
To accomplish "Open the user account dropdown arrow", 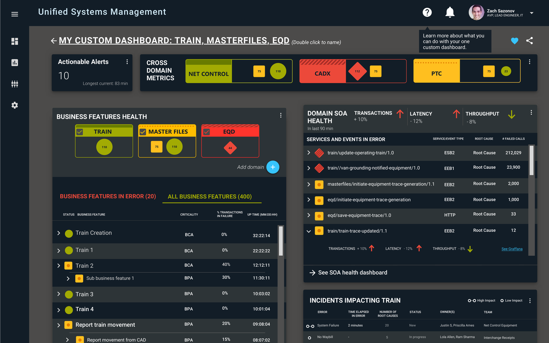I will (531, 13).
